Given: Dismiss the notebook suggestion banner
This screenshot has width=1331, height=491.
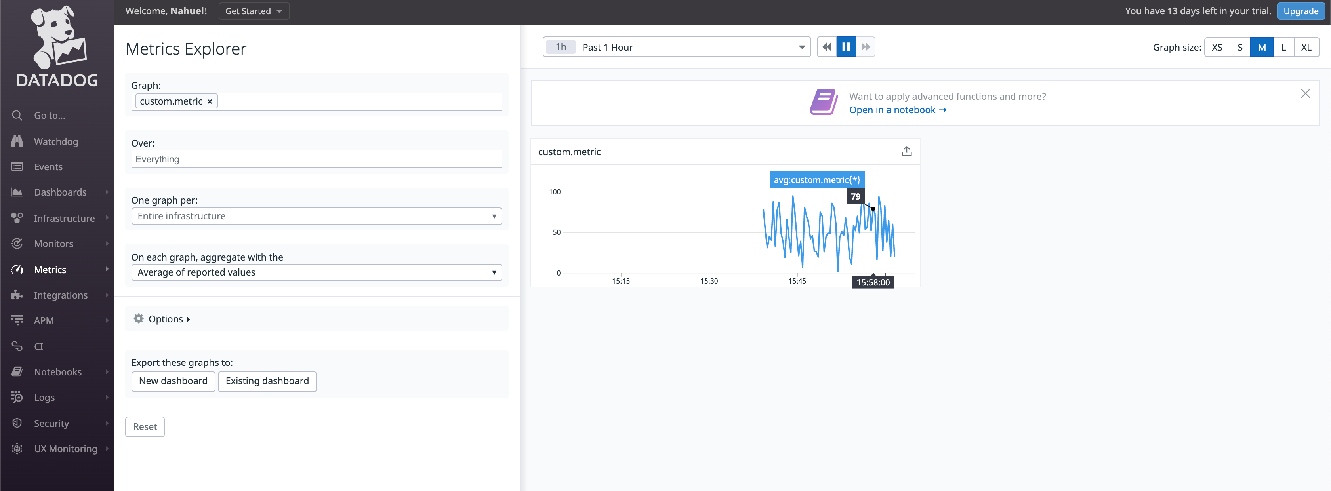Looking at the screenshot, I should pyautogui.click(x=1305, y=93).
